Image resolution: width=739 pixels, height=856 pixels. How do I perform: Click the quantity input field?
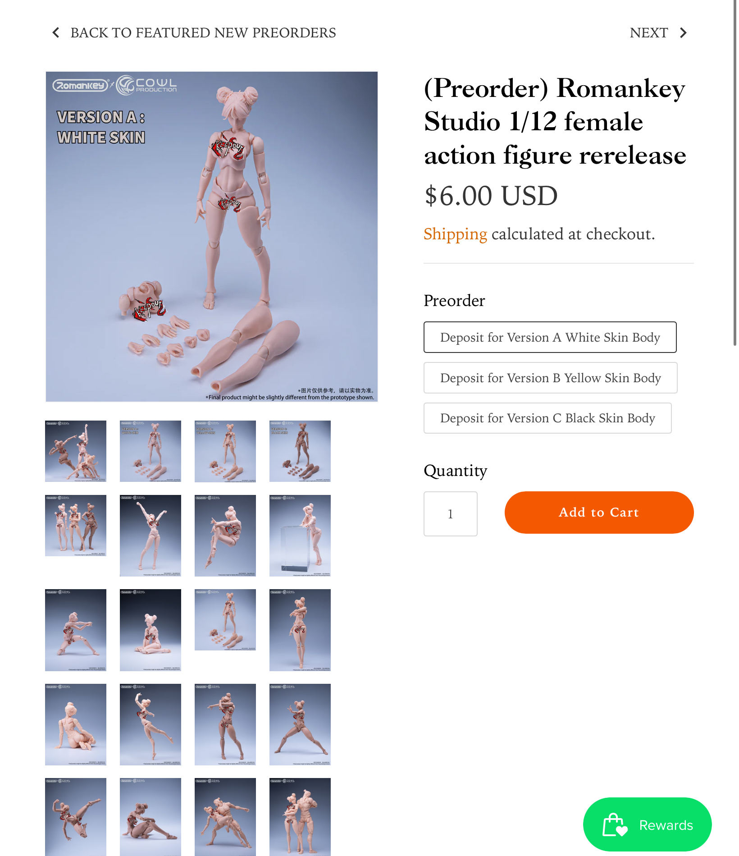point(450,514)
